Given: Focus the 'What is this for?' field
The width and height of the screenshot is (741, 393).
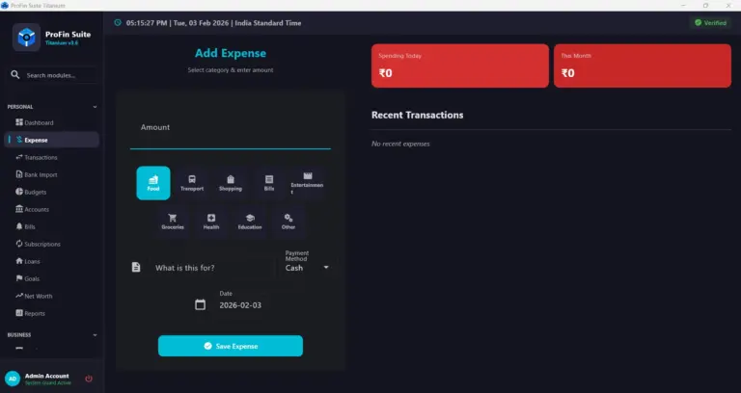Looking at the screenshot, I should tap(210, 268).
